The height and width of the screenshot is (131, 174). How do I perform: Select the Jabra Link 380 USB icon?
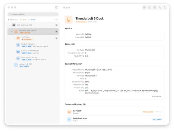click(x=16, y=65)
